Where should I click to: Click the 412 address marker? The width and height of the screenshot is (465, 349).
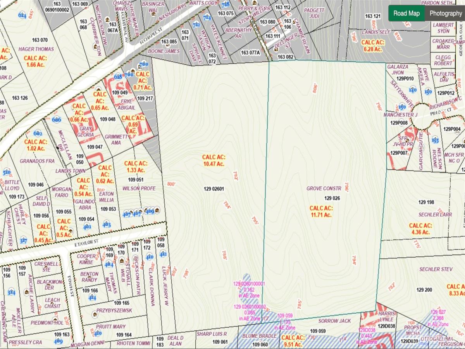tap(163, 254)
